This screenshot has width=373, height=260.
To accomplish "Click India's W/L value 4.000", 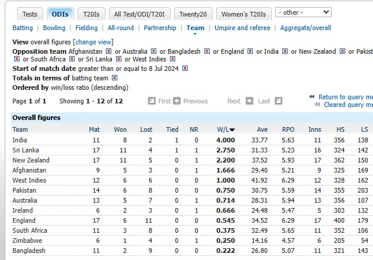I will pyautogui.click(x=226, y=140).
